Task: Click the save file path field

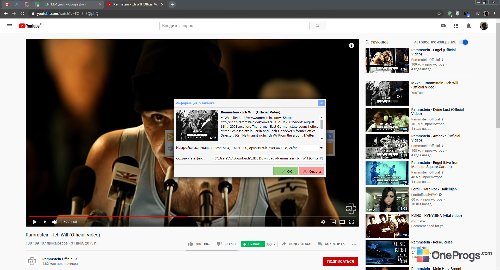Action: 266,158
